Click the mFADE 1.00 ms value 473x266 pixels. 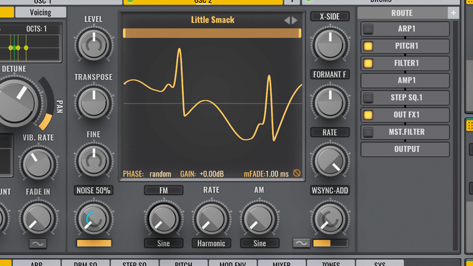coord(277,174)
